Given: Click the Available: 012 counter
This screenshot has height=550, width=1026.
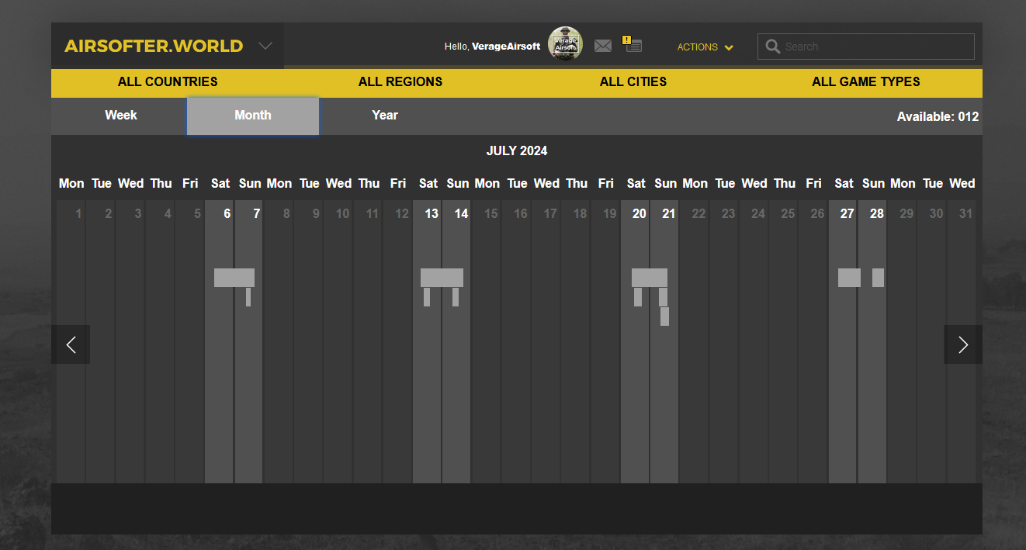Looking at the screenshot, I should (938, 117).
